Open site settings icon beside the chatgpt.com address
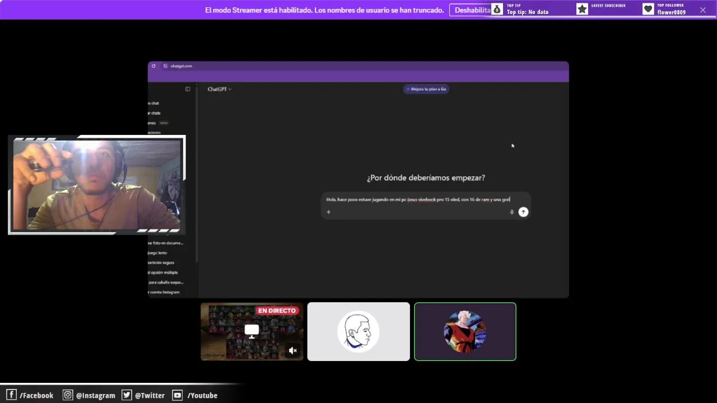717x403 pixels. click(165, 66)
